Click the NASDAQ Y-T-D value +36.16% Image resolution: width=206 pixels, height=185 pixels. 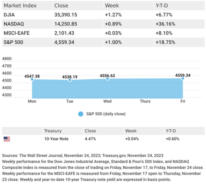coord(166,24)
